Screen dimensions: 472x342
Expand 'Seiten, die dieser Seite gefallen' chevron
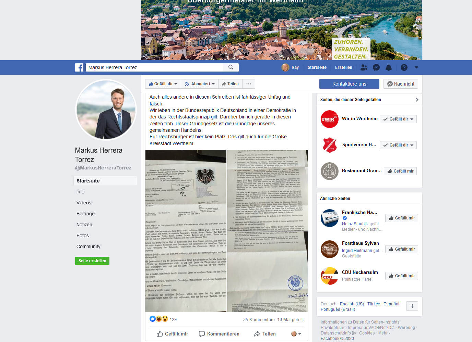[x=417, y=100]
